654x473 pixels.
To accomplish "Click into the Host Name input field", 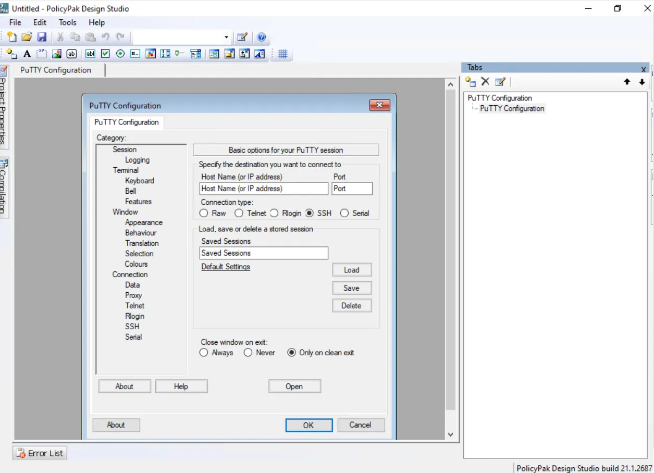I will click(264, 189).
